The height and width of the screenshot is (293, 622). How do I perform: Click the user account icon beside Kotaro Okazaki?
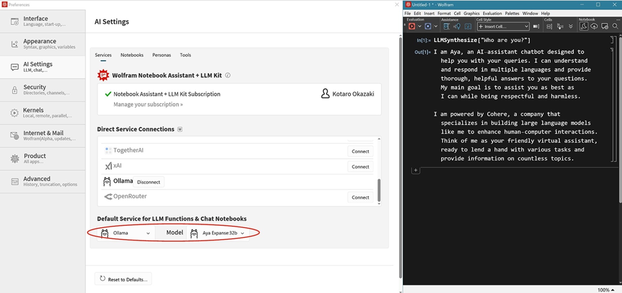325,94
